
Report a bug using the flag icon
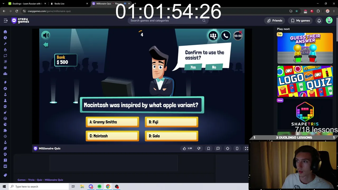click(x=218, y=148)
